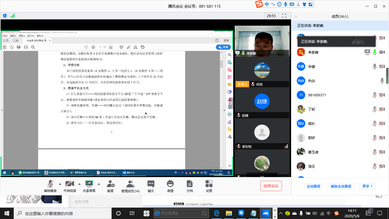Click the members list vertical scrollbar
Screen dimensions: 389x219
[387, 76]
